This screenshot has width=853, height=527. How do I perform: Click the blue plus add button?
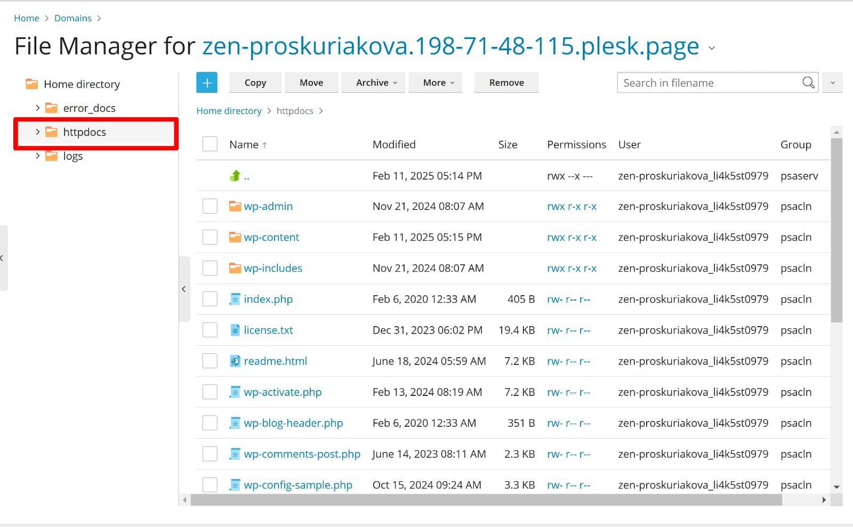point(207,83)
